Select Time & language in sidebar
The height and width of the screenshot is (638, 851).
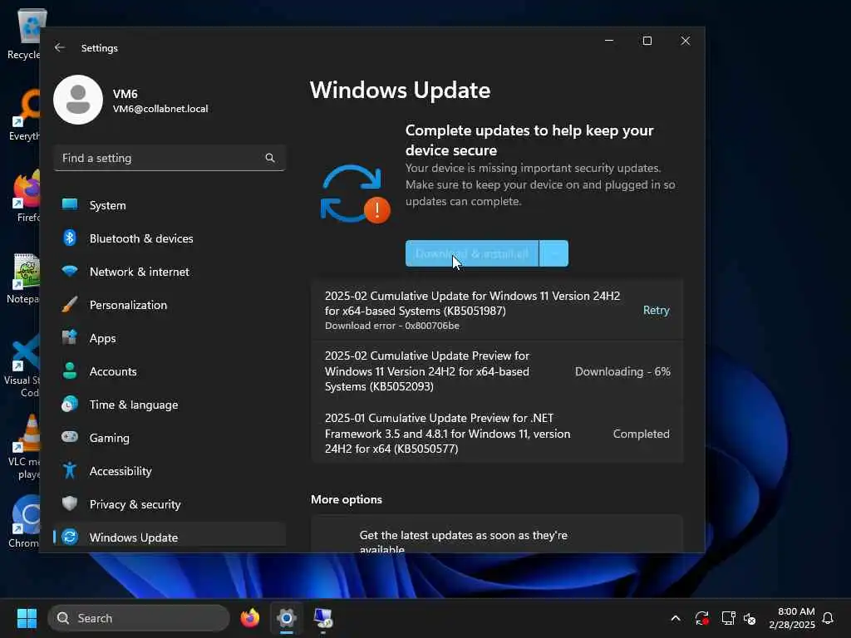point(170,405)
